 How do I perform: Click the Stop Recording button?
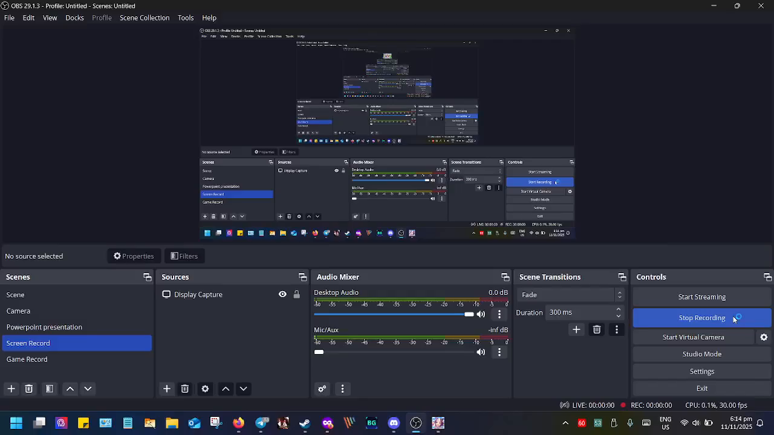point(702,318)
